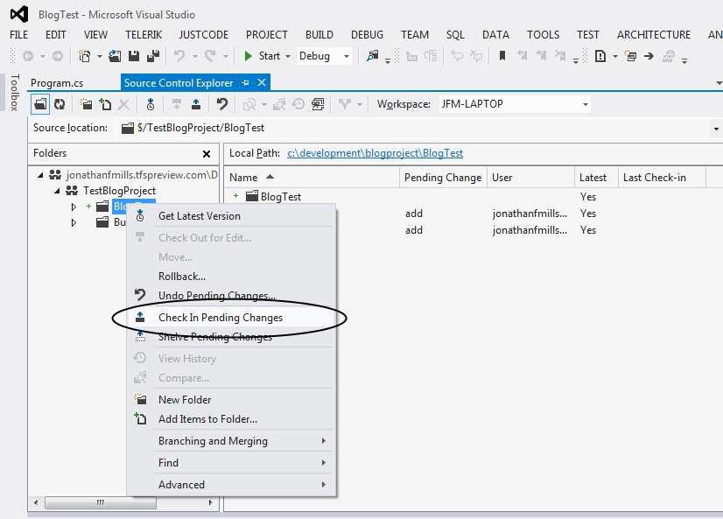This screenshot has height=519, width=723.
Task: Click the Navigate Backward arrow icon
Action: click(x=28, y=56)
